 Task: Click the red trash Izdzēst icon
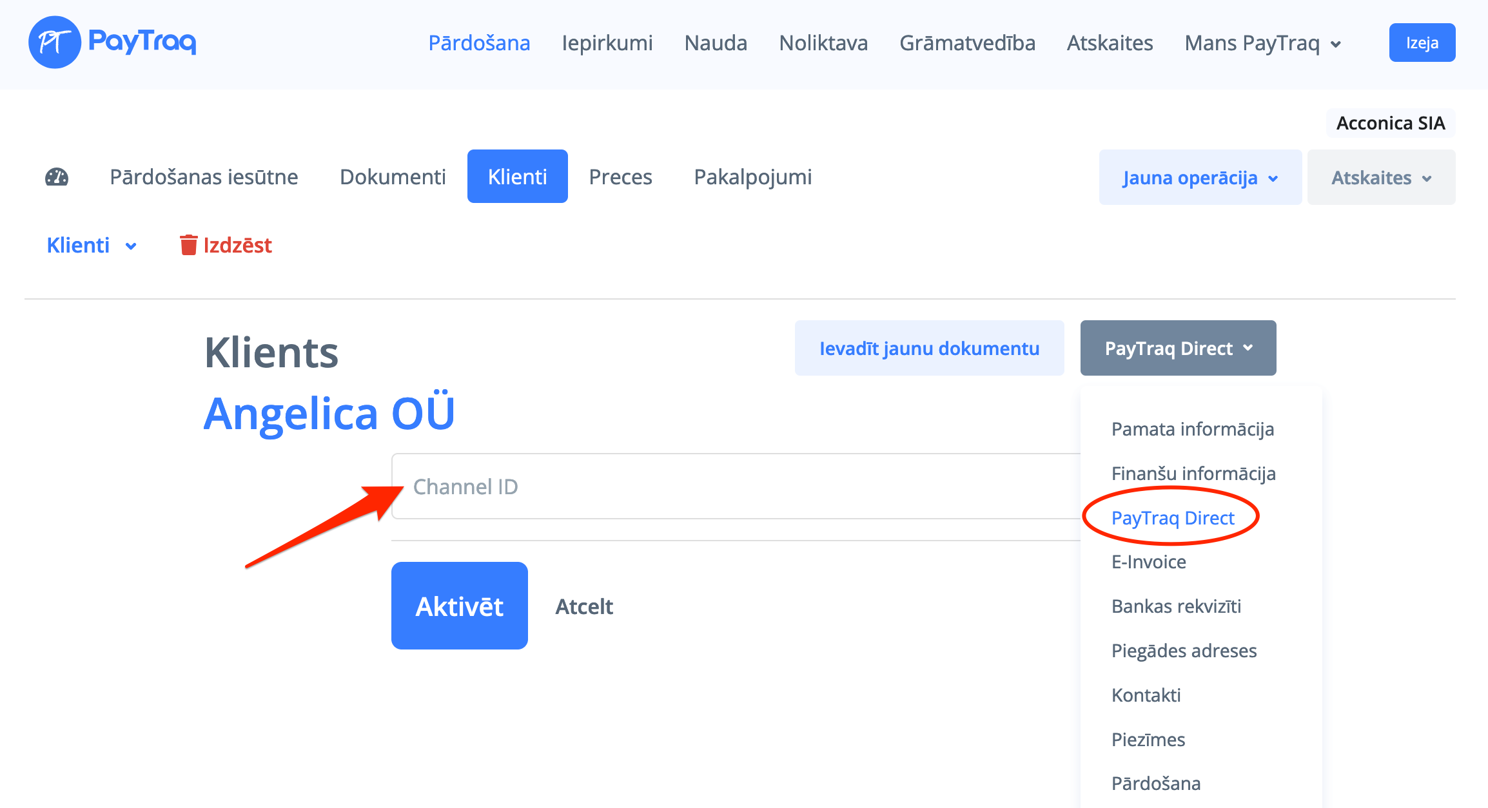[x=188, y=245]
